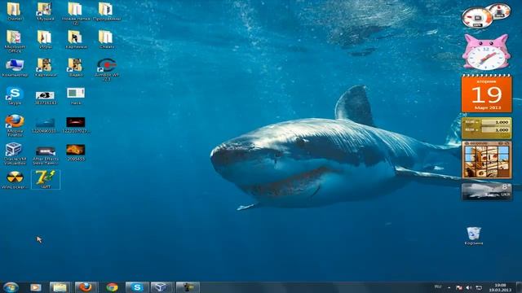Click the picture puzzle gadget
Screen dimensions: 522x293
(x=487, y=160)
